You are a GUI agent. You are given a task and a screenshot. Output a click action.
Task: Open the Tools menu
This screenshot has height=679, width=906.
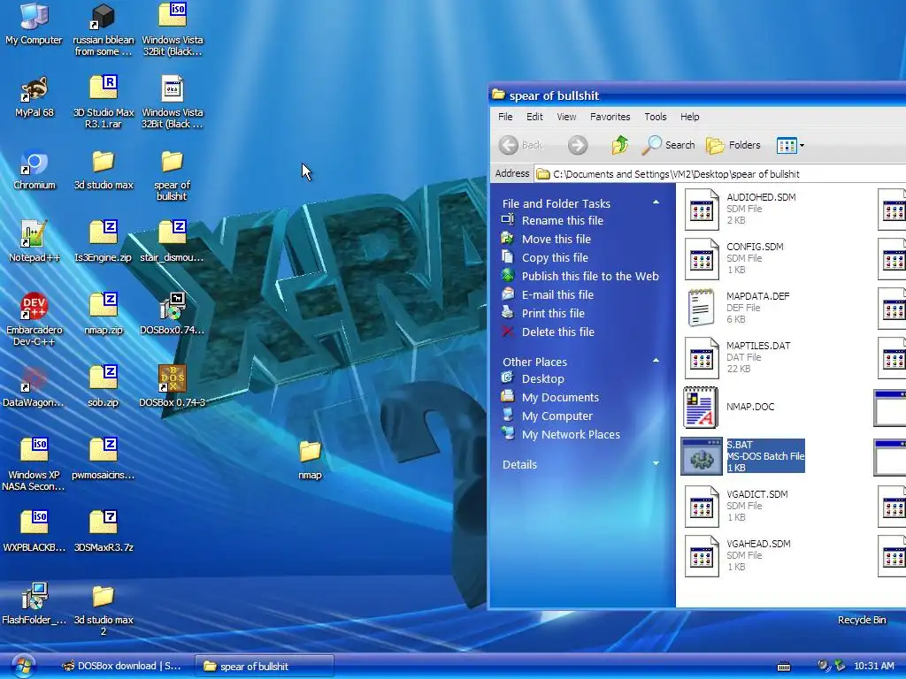click(656, 117)
